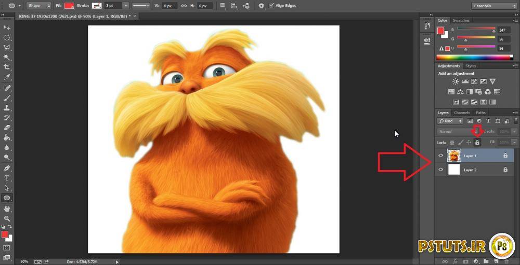Select the Zoom tool
The width and height of the screenshot is (520, 265).
click(7, 219)
